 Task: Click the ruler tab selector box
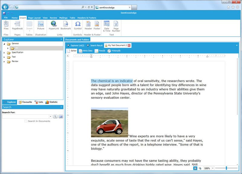point(67,56)
